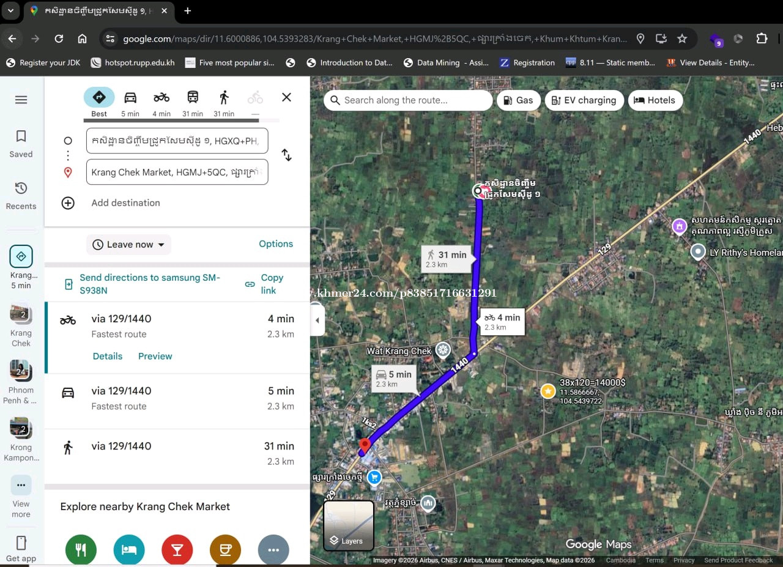Choose the transit travel mode icon
783x567 pixels.
193,98
